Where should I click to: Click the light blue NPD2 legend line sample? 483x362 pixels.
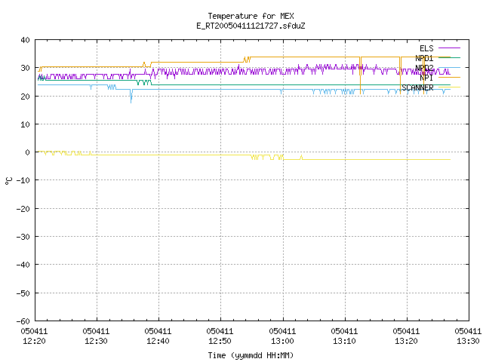pyautogui.click(x=449, y=67)
